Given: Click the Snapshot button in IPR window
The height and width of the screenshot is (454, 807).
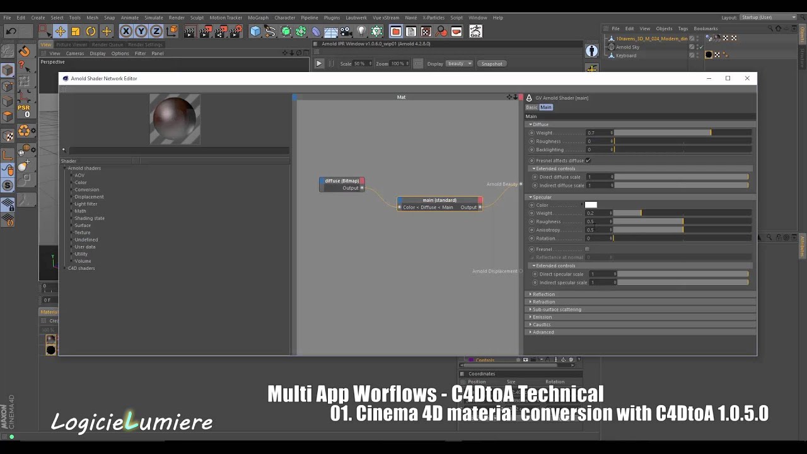Looking at the screenshot, I should click(x=492, y=64).
